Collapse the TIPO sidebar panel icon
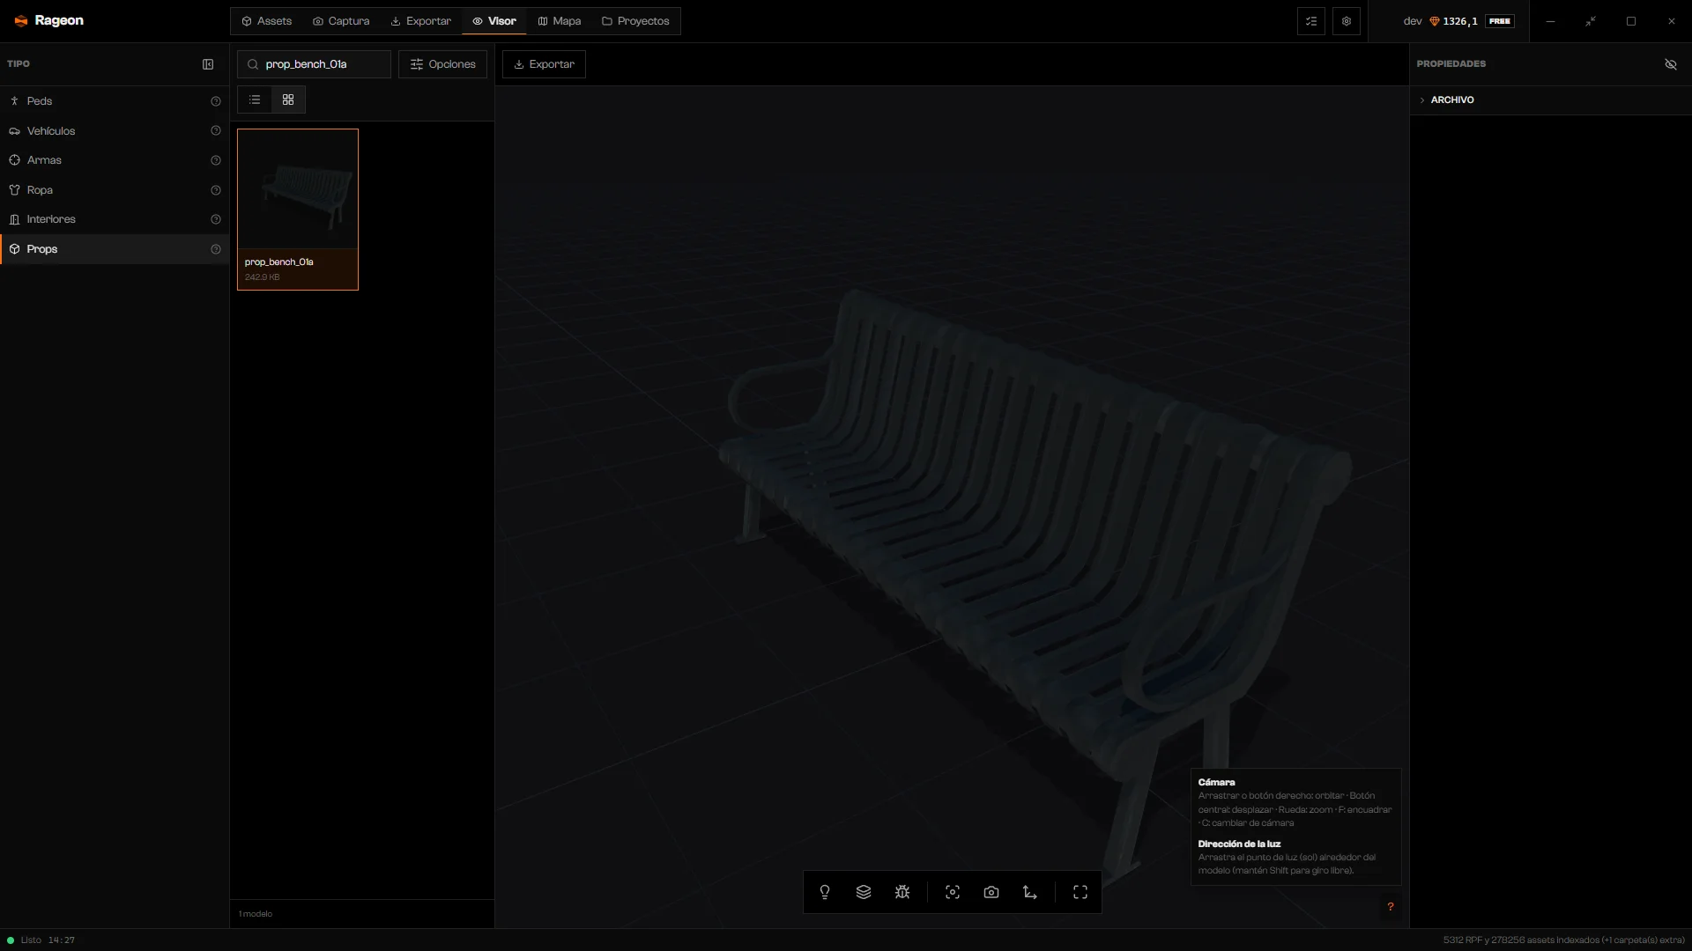Screen dimensions: 1692x951 pyautogui.click(x=208, y=64)
